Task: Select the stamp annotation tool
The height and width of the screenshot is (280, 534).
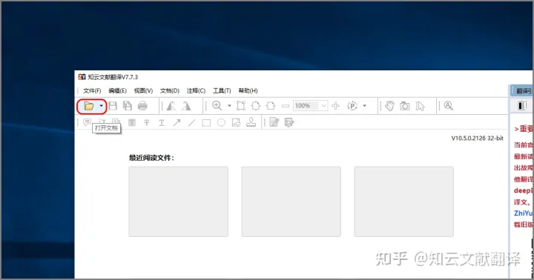Action: [x=251, y=122]
